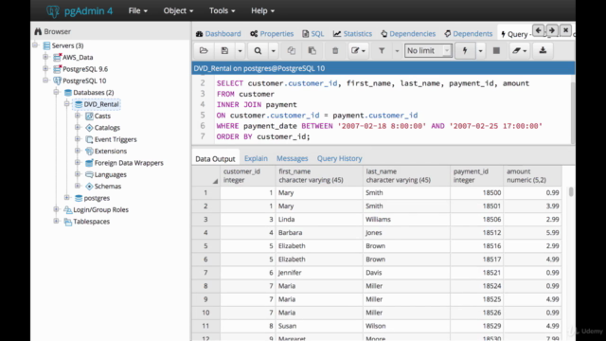This screenshot has height=341, width=606.
Task: Switch to the Explain tab
Action: pos(256,158)
